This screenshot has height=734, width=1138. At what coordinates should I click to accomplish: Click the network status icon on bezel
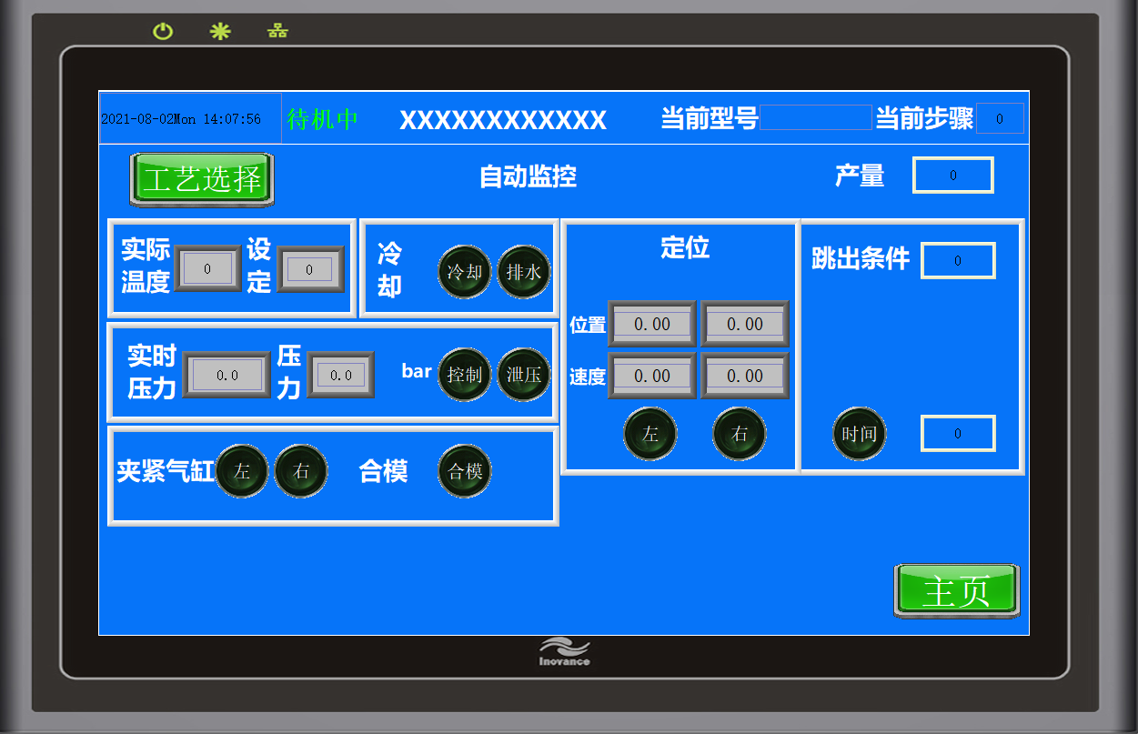tap(277, 32)
